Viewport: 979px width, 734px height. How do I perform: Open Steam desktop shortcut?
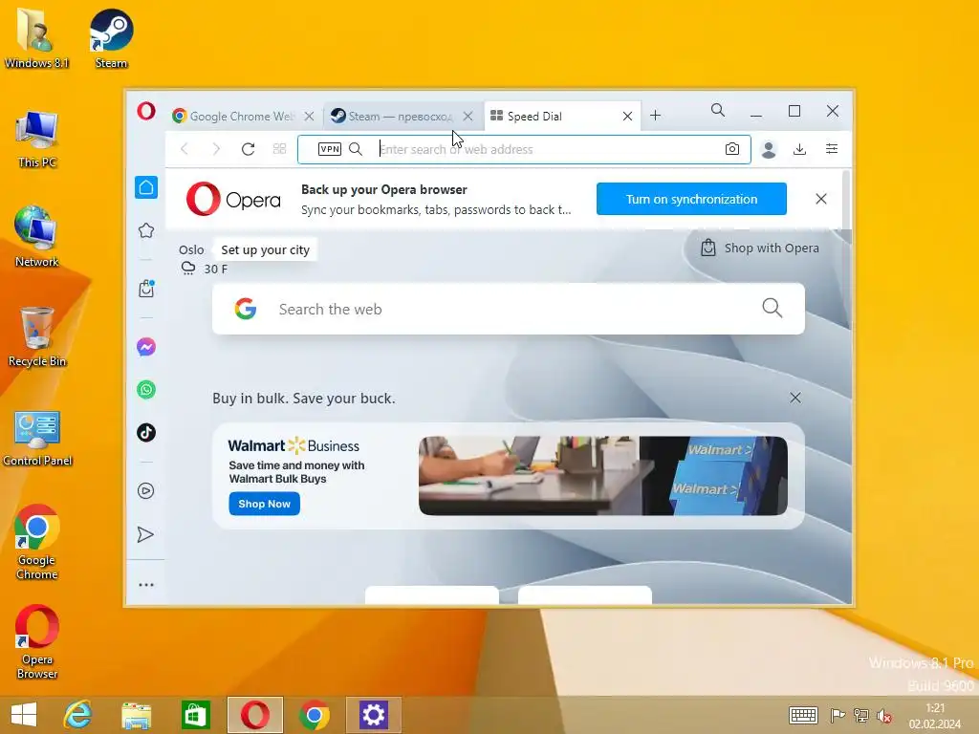[111, 38]
